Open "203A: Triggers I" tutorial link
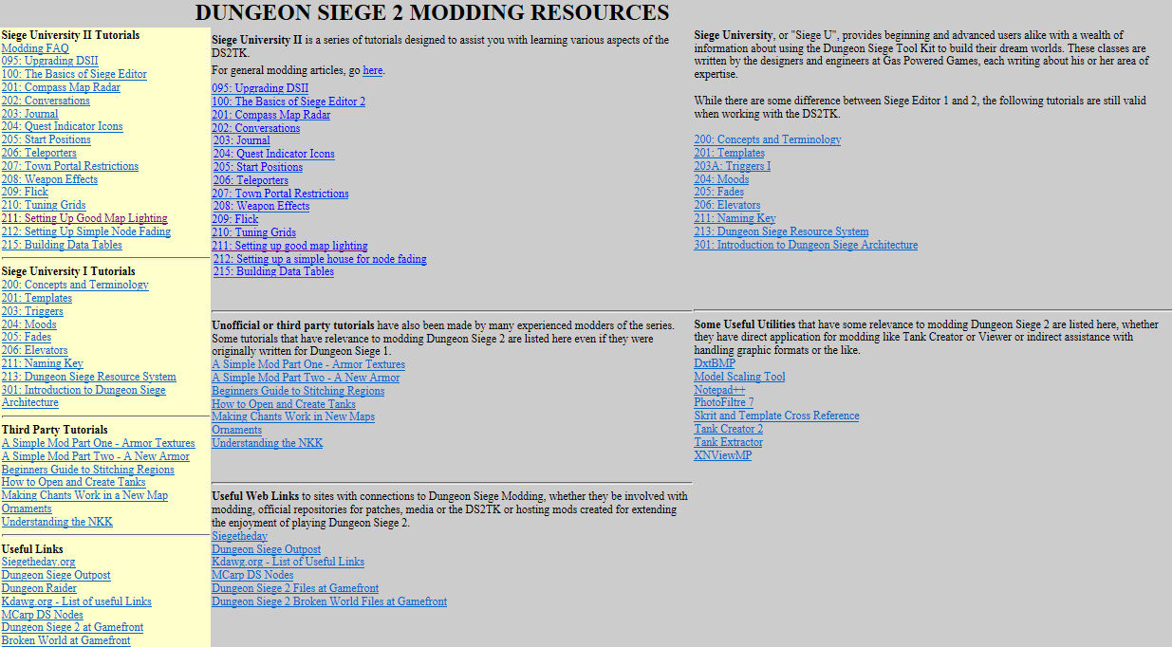 click(733, 166)
